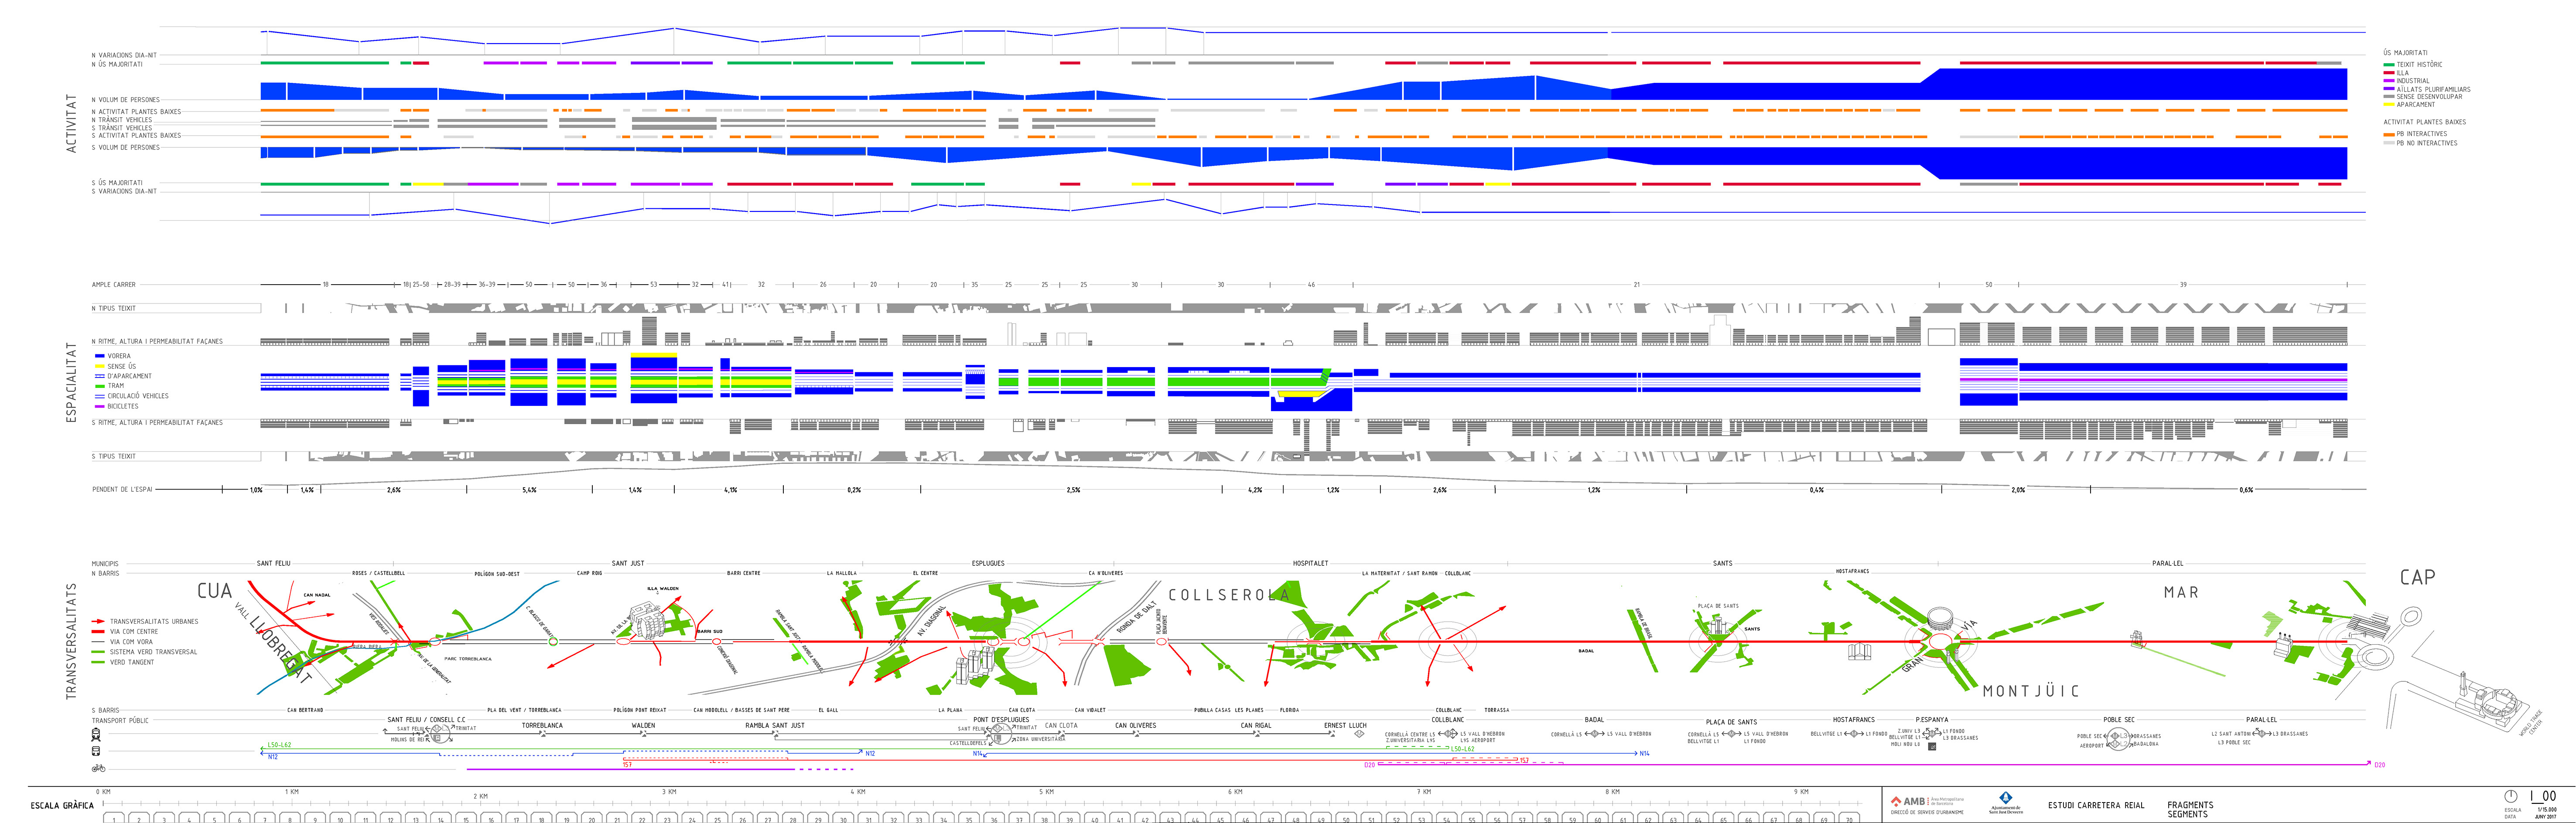The image size is (2576, 823).
Task: Click the ESCALA GRÀFICA label
Action: point(62,805)
